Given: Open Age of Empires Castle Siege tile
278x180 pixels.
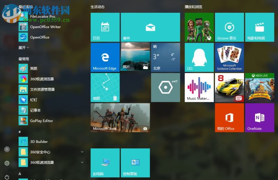Looking at the screenshot, I should pyautogui.click(x=260, y=88).
